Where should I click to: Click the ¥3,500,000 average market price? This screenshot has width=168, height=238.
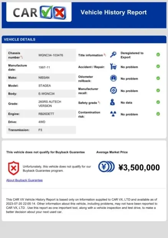point(139,167)
